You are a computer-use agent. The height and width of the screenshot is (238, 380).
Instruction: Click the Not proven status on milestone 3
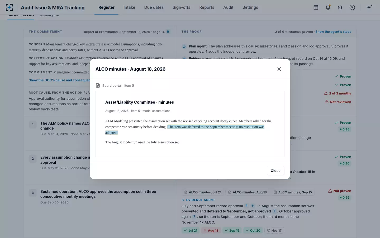pos(340,191)
